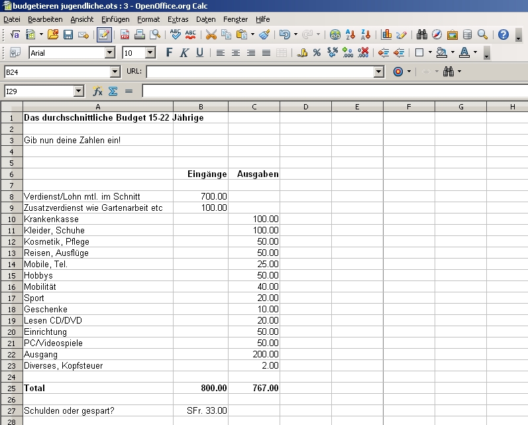Toggle Italic (K) formatting
Viewport: 528px width, 425px height.
pos(184,52)
